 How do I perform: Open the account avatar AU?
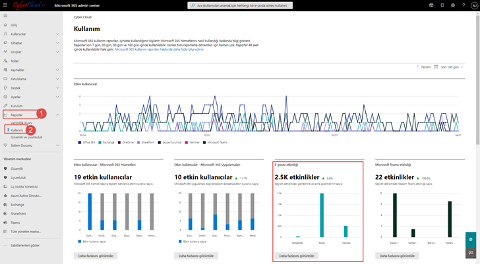click(474, 5)
